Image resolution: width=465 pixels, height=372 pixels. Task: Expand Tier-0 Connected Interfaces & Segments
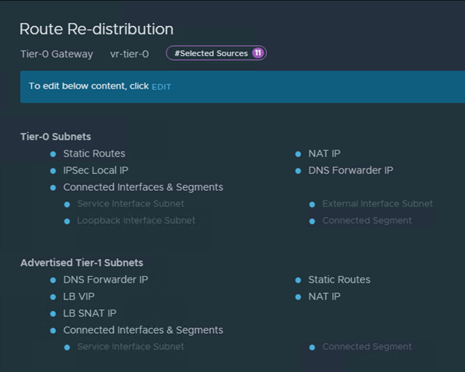click(142, 187)
